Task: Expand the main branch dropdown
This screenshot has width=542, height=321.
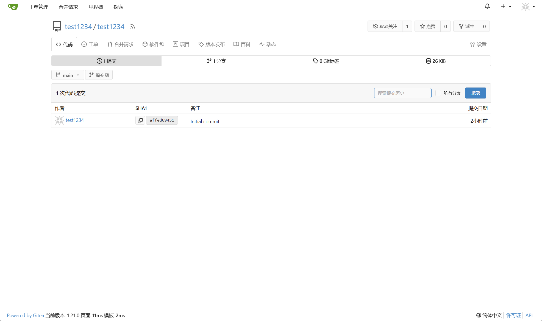Action: tap(68, 75)
